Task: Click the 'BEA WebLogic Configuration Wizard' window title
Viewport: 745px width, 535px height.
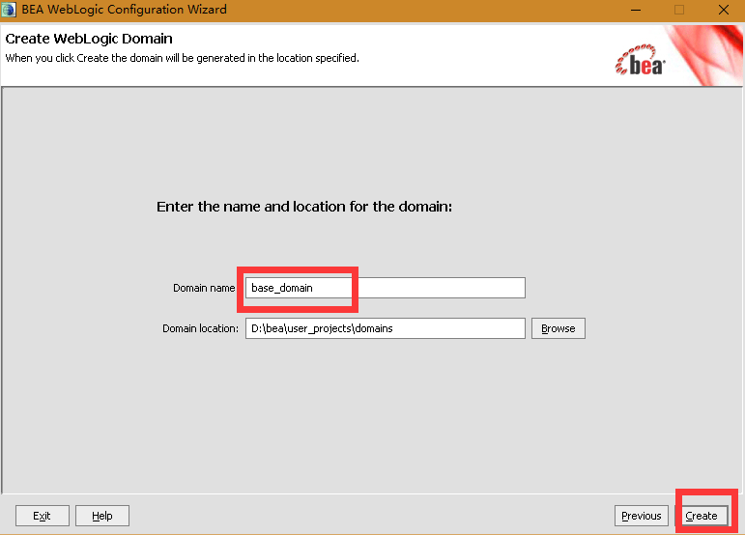Action: coord(124,10)
